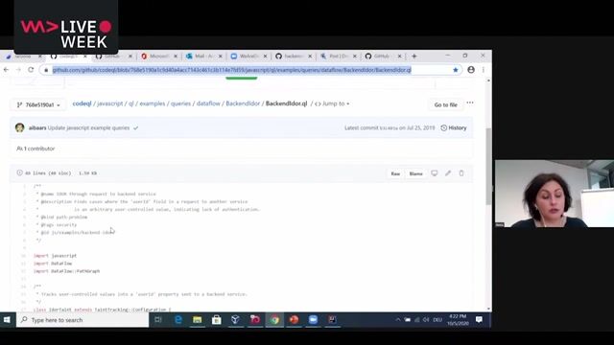The height and width of the screenshot is (345, 614).
Task: Click the page vertical scrollbar thumb
Action: tap(488, 166)
